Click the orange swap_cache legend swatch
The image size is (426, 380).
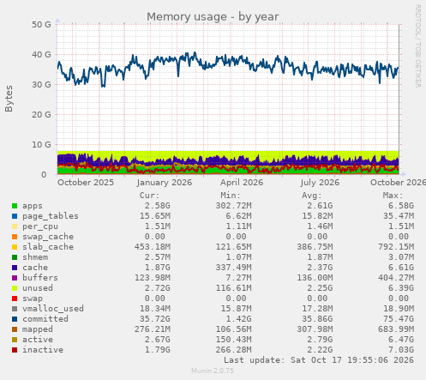coord(15,237)
